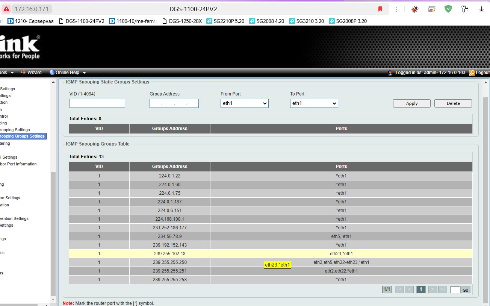The height and width of the screenshot is (306, 490).
Task: Open the 'SG2008 4.20' bookmark
Action: [267, 21]
